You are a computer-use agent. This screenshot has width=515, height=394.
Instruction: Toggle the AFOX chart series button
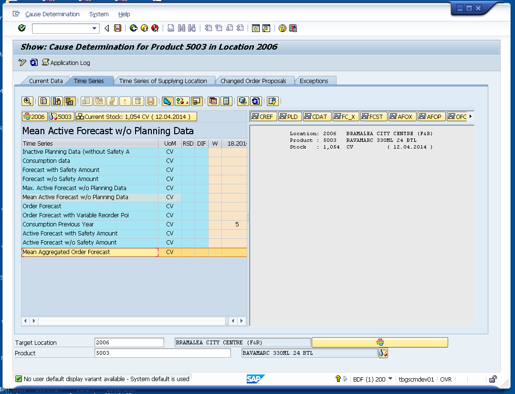pos(402,117)
